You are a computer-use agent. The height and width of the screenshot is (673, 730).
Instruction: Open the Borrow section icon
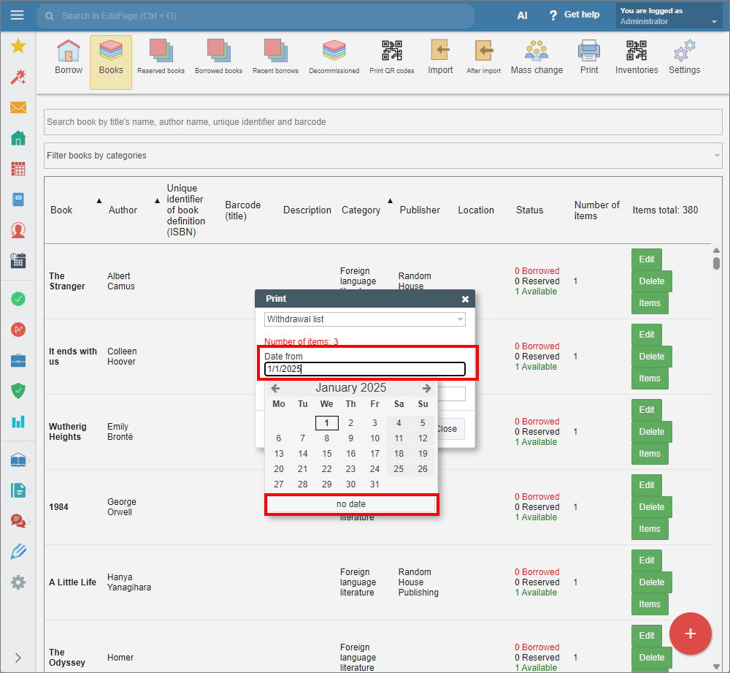(x=69, y=58)
